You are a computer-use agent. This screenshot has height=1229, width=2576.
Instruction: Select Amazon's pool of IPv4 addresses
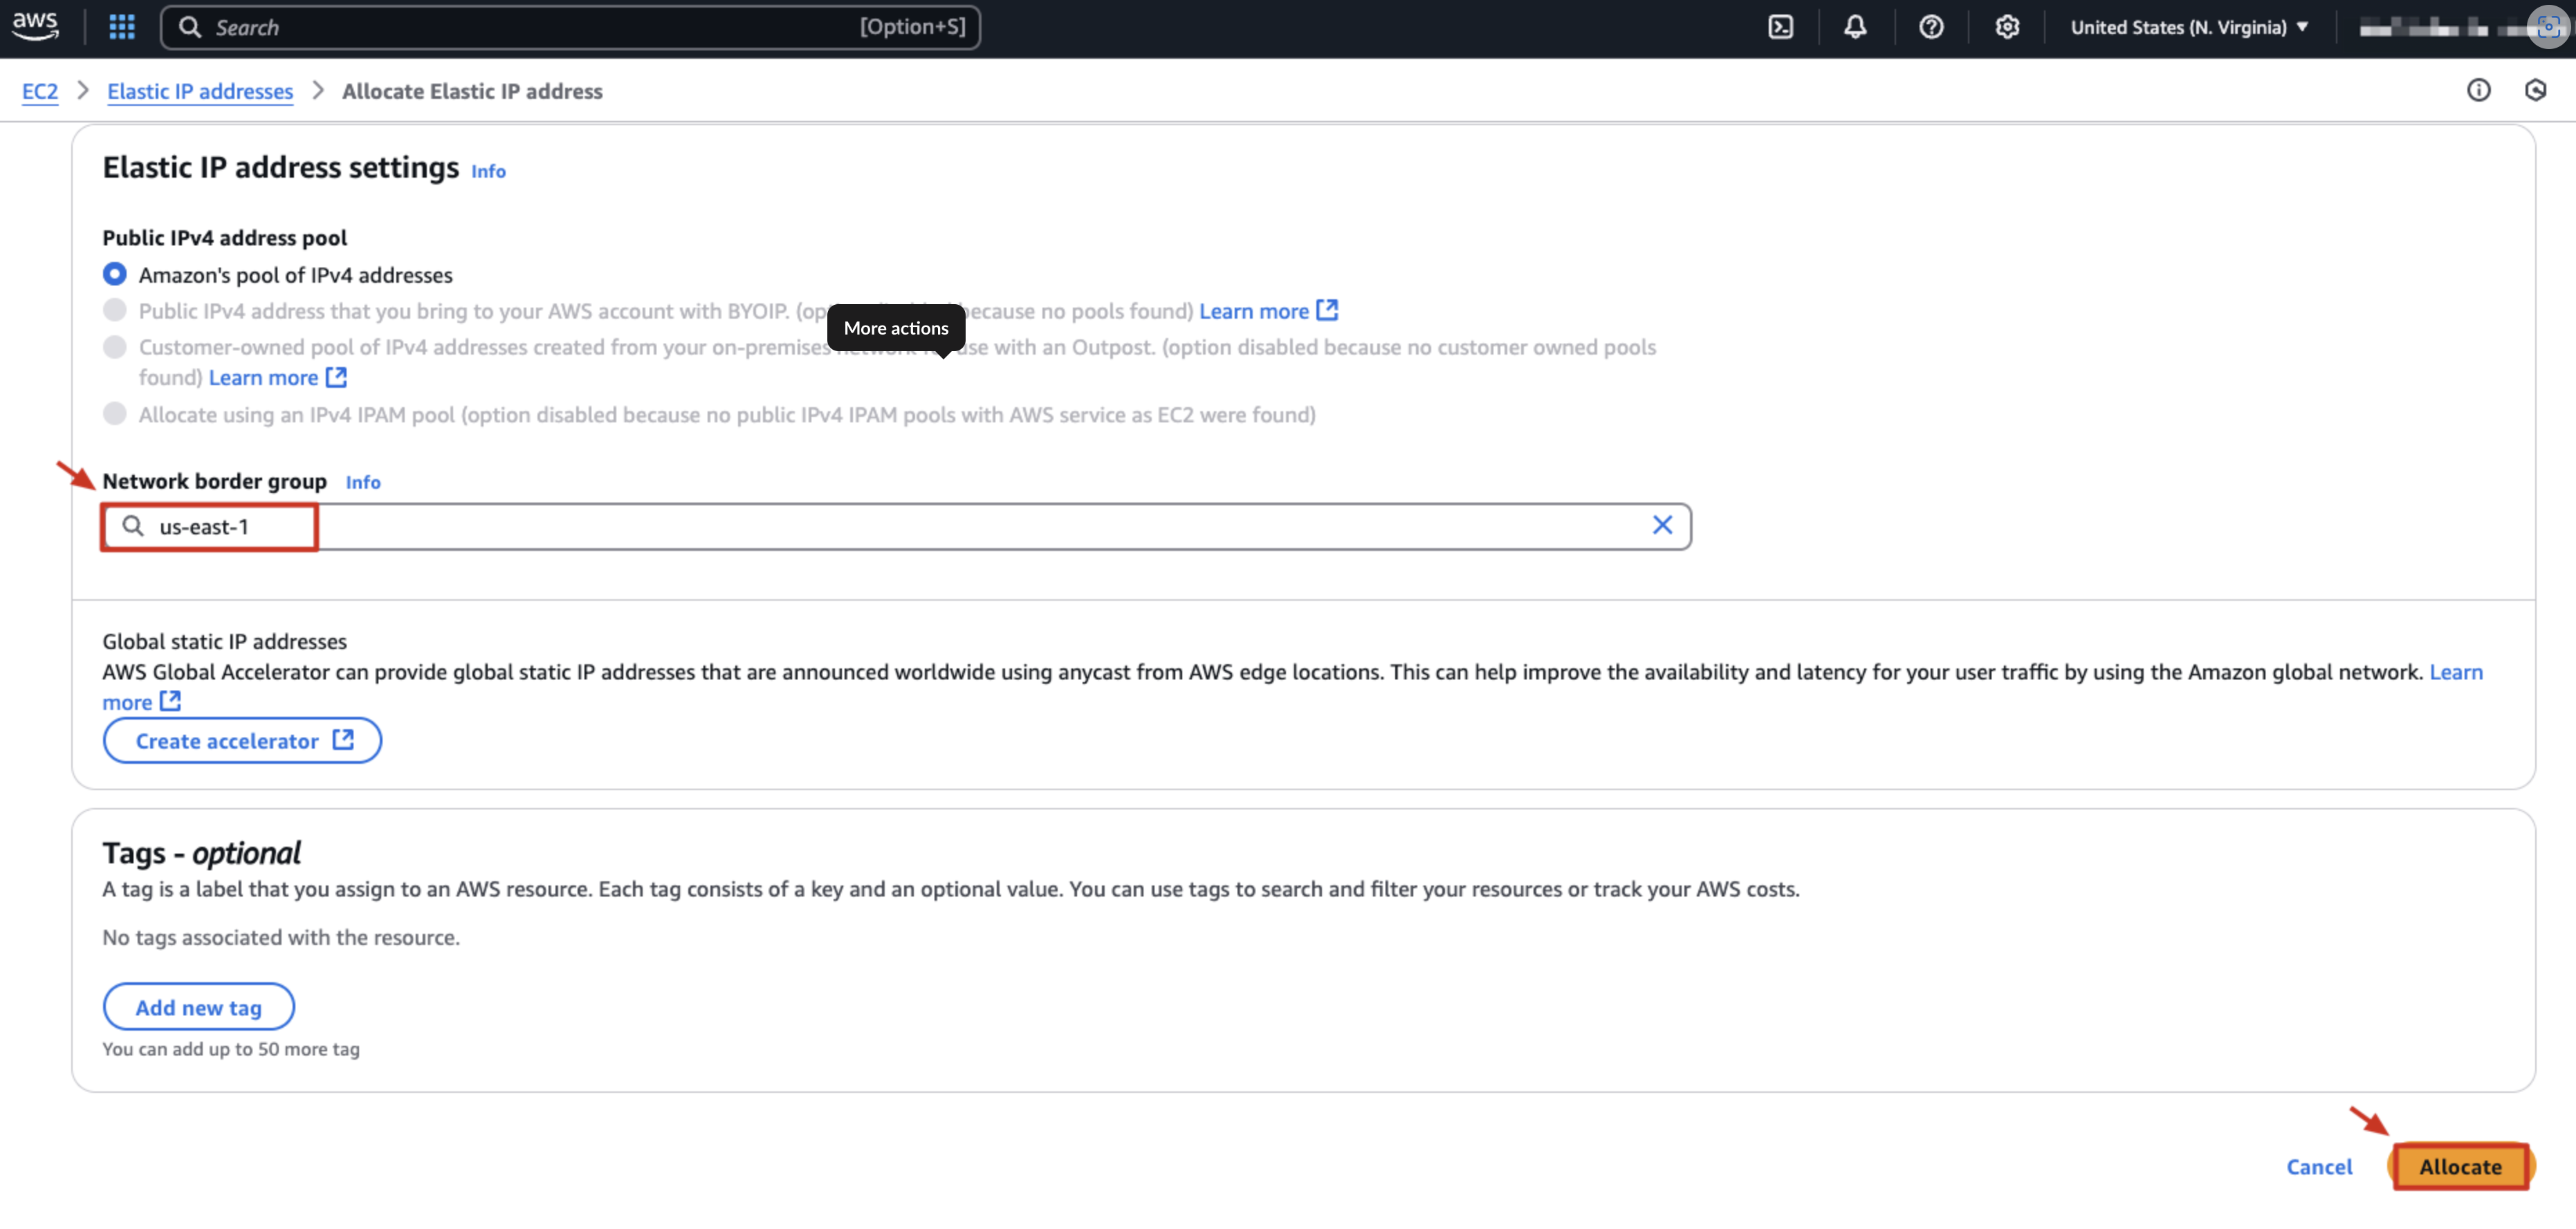pyautogui.click(x=115, y=274)
